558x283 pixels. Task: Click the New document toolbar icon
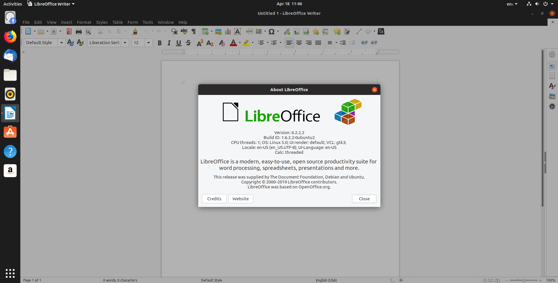28,31
